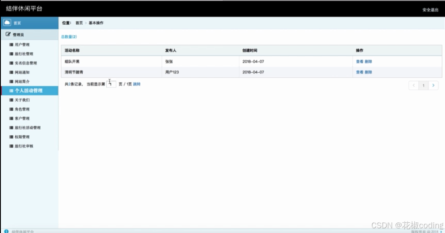Click the list icon beside 旅行社管理
Screen dimensions: 445x233
click(x=12, y=54)
